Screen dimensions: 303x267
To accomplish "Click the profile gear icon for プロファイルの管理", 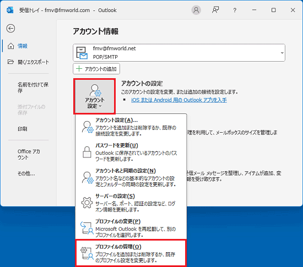I will coord(87,253).
